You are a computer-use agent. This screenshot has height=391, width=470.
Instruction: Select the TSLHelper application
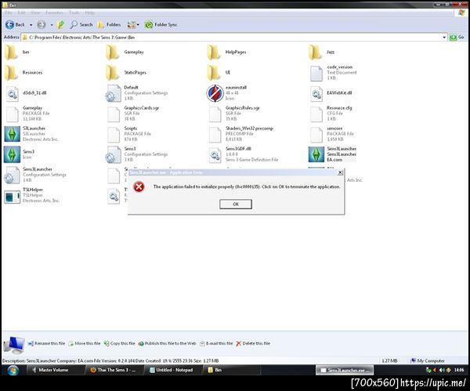32,195
